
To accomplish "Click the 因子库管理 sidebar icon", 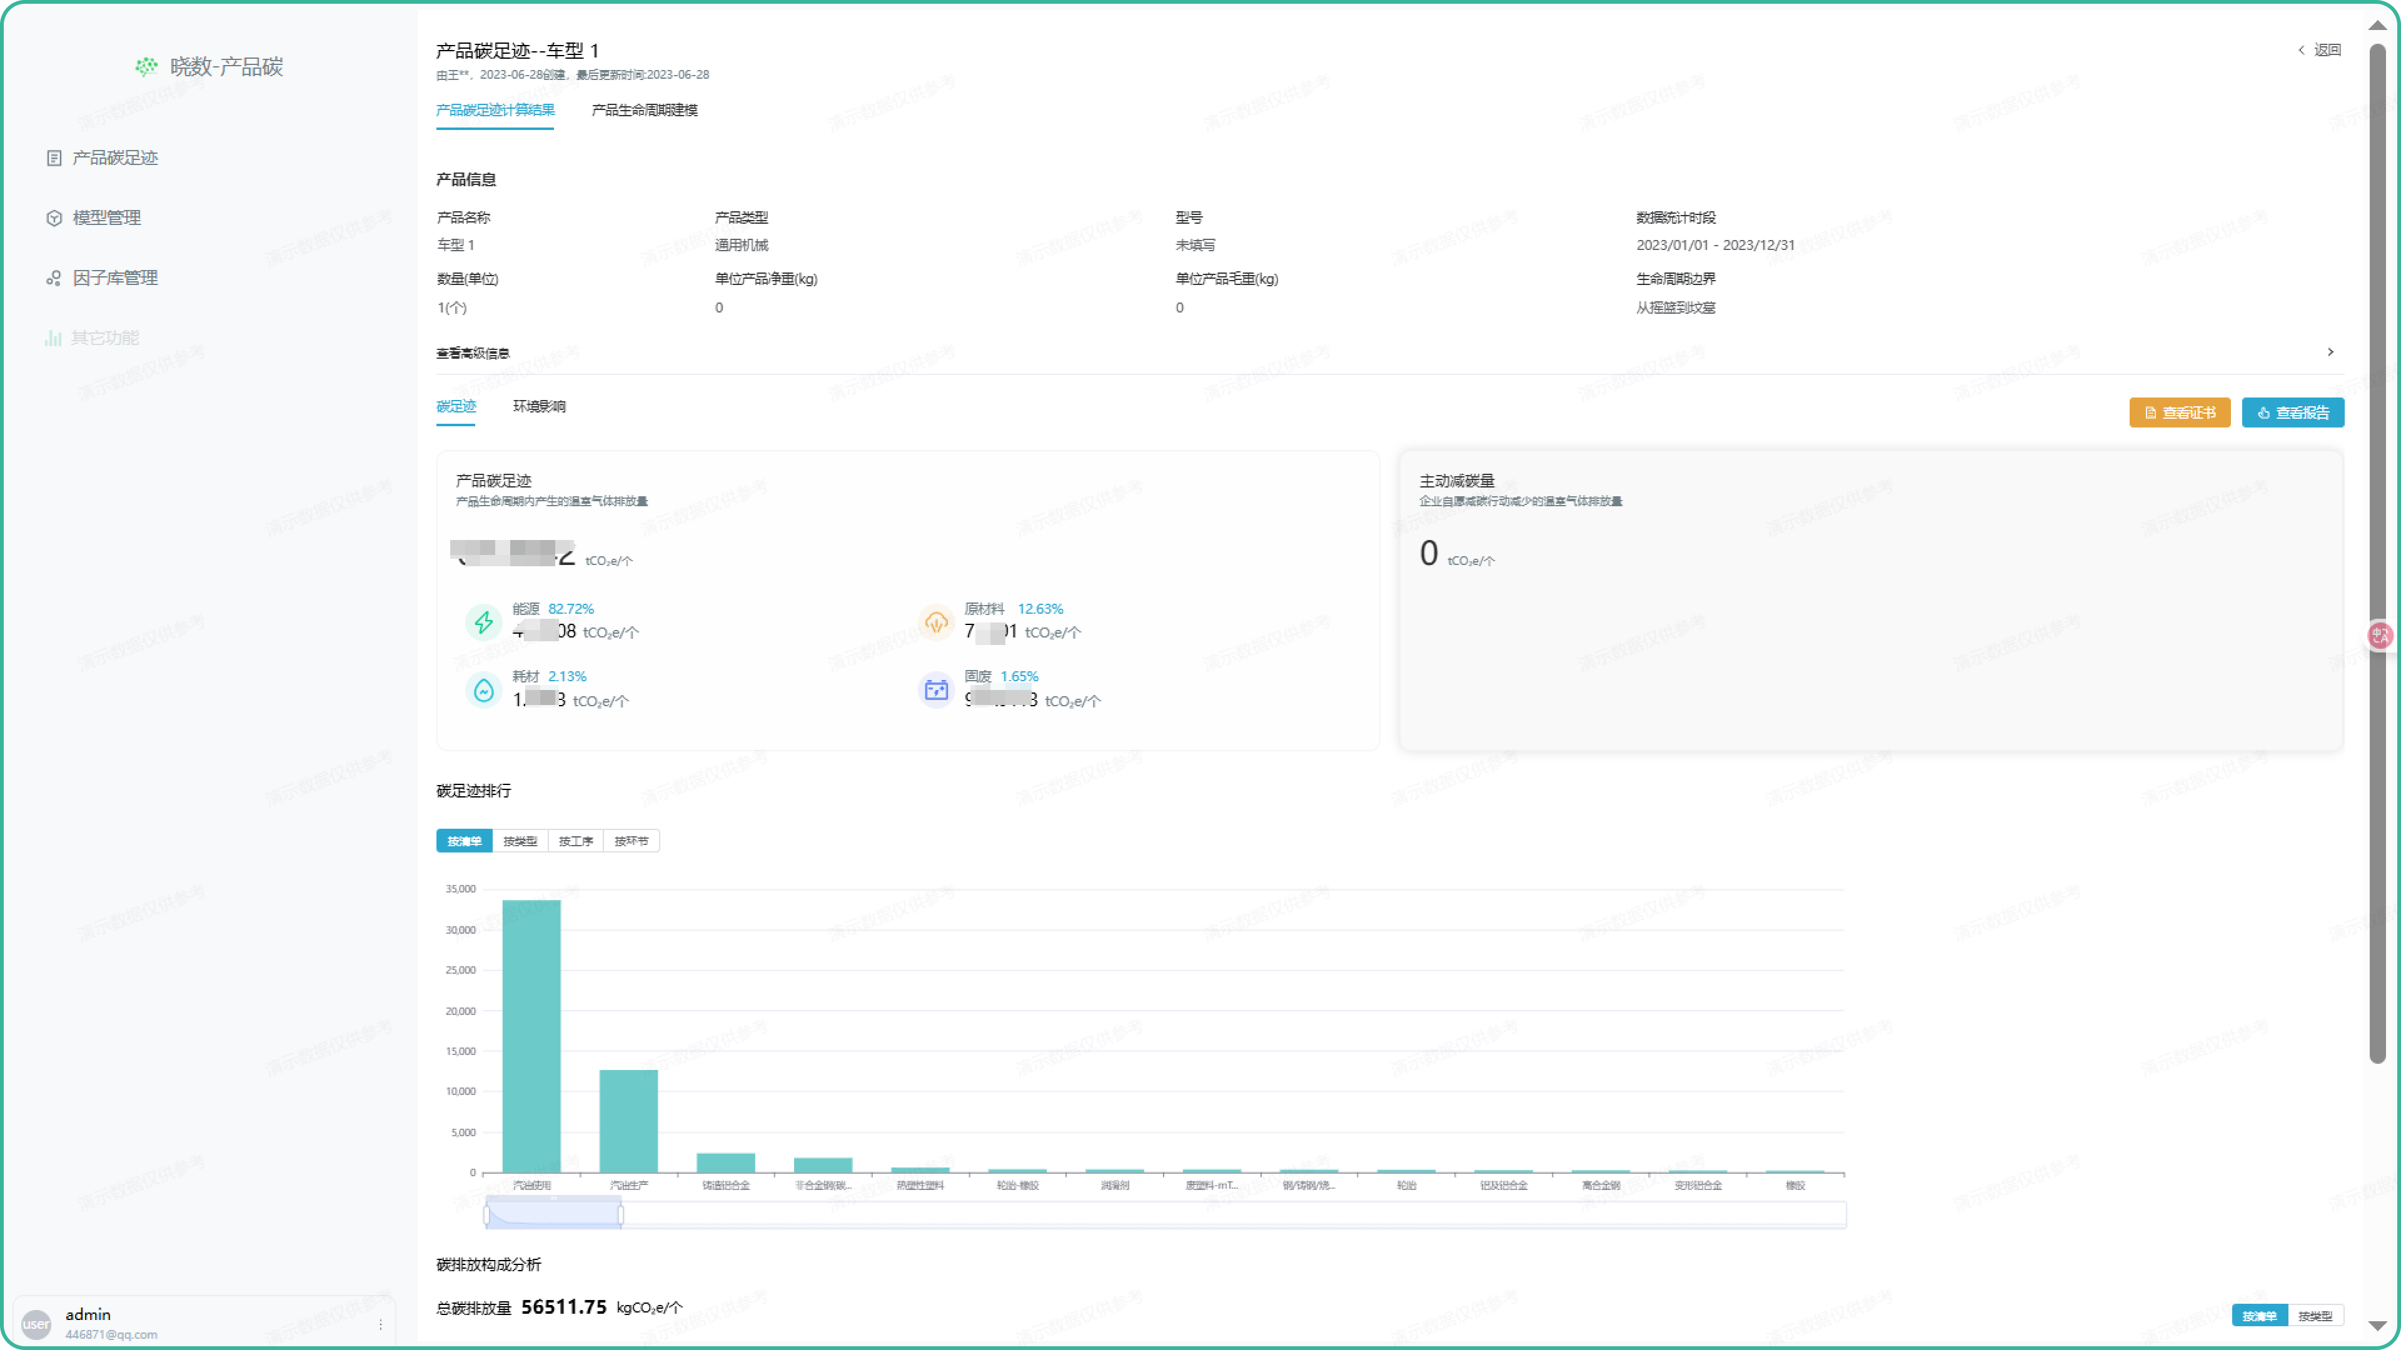I will coord(54,279).
